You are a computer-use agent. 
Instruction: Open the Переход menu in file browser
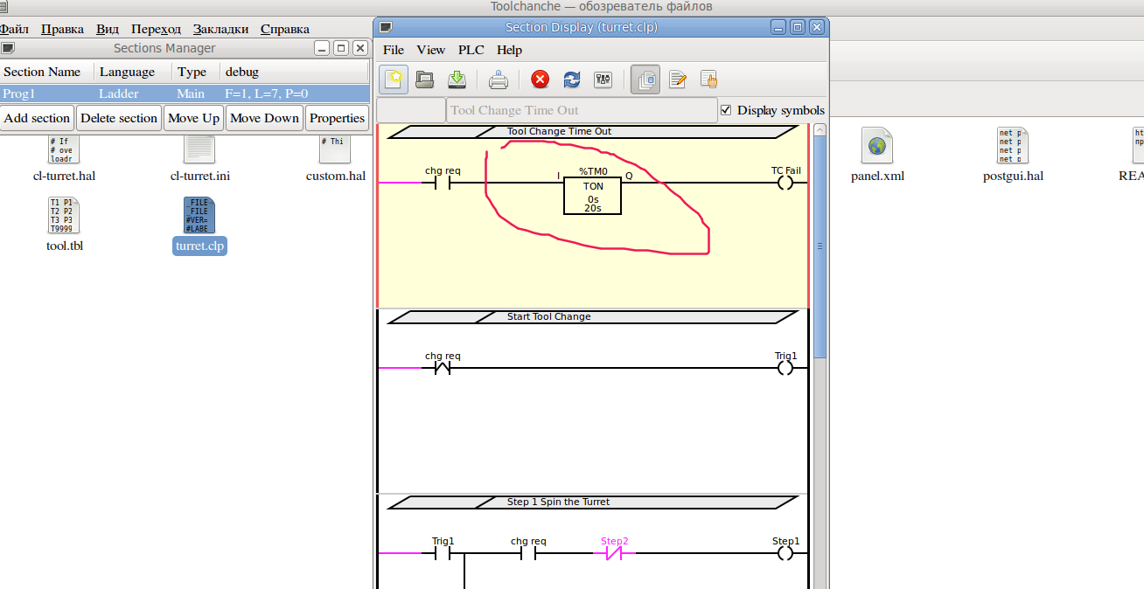(x=157, y=29)
